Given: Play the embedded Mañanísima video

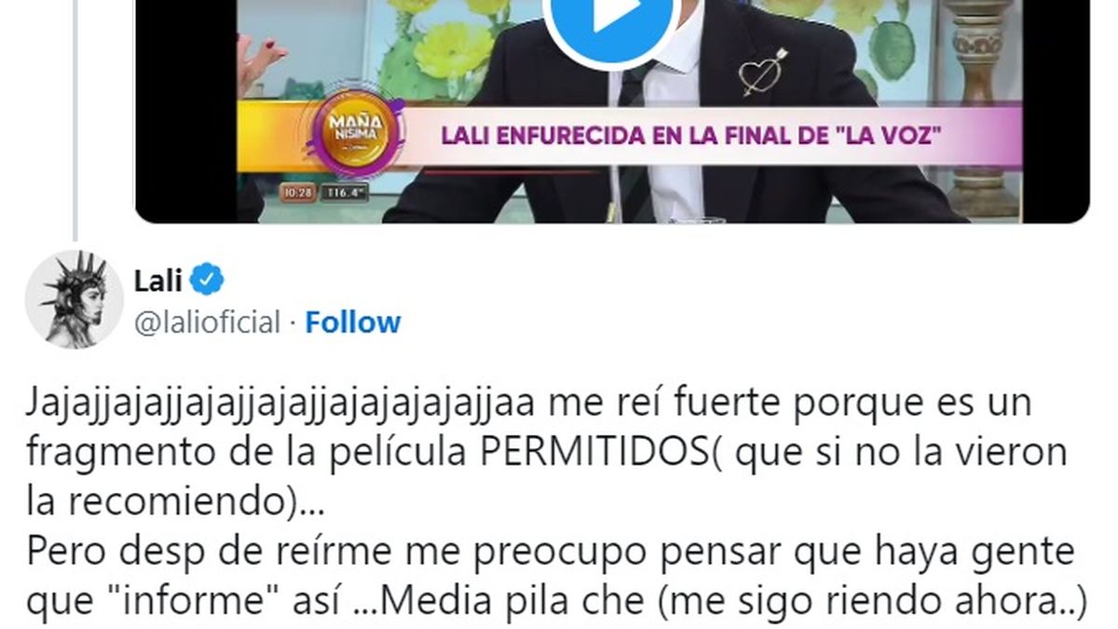Looking at the screenshot, I should (x=610, y=19).
